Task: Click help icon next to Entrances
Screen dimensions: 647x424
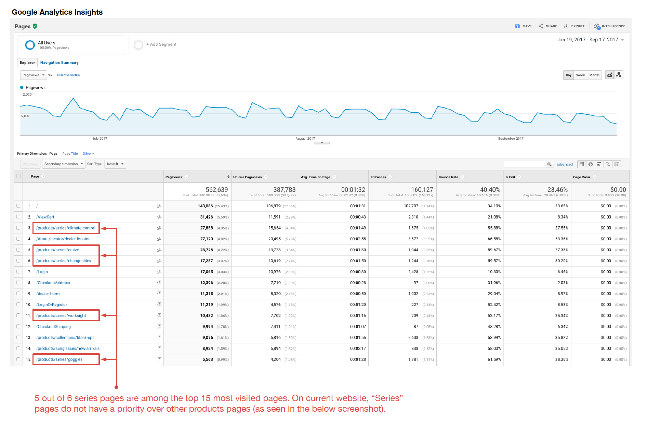Action: point(390,177)
